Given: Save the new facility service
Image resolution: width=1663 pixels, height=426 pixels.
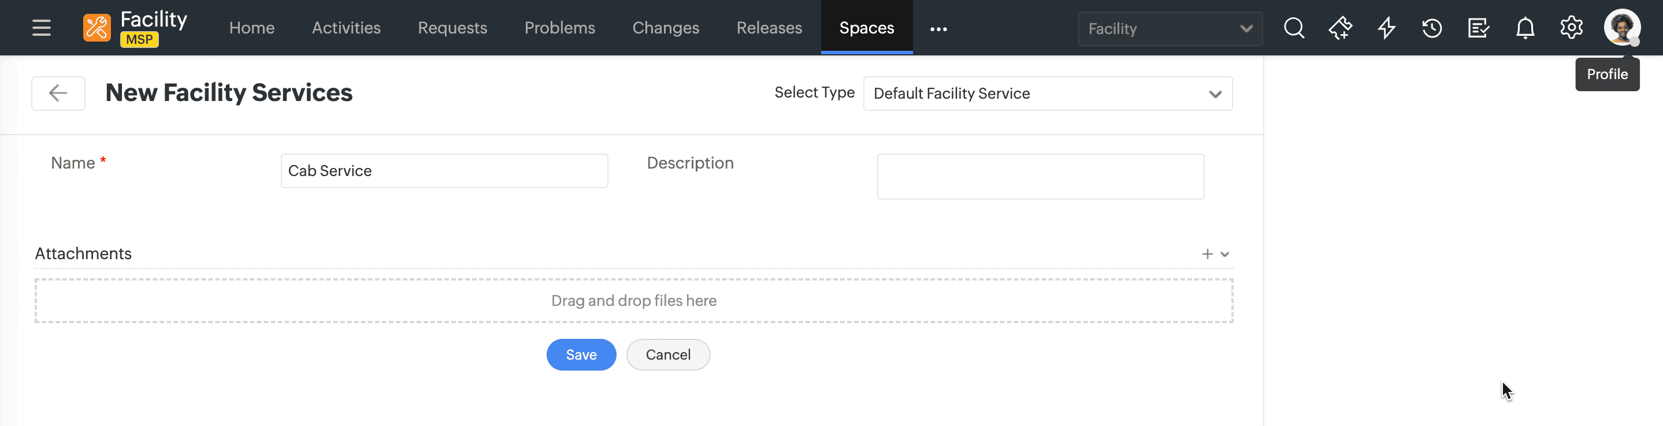Looking at the screenshot, I should [x=581, y=354].
